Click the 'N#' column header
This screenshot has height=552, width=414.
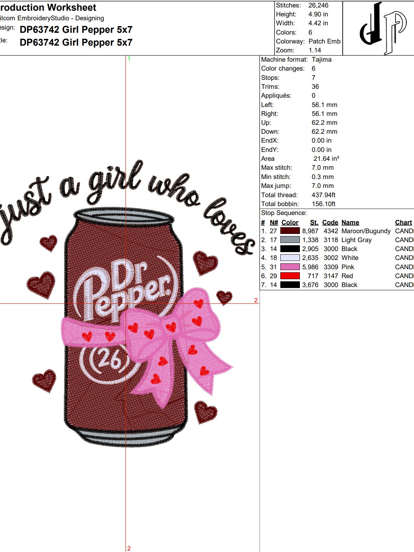click(x=274, y=222)
